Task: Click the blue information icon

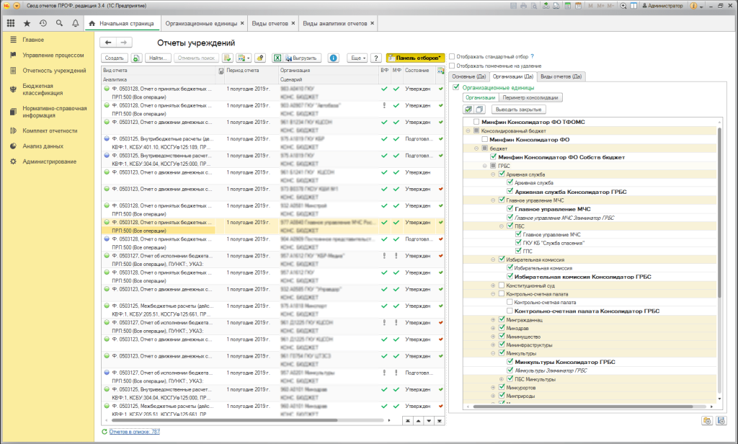Action: coord(334,58)
